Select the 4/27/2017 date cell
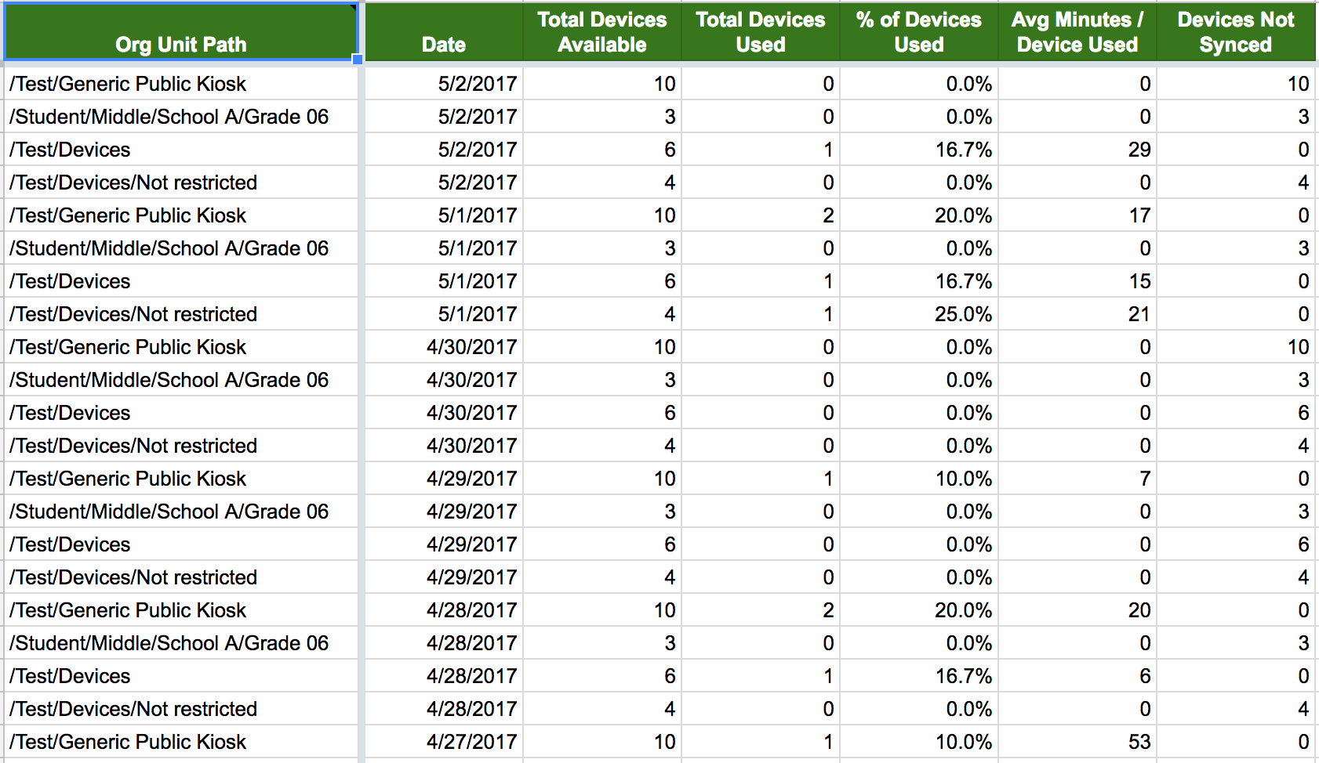Image resolution: width=1319 pixels, height=763 pixels. pyautogui.click(x=444, y=742)
